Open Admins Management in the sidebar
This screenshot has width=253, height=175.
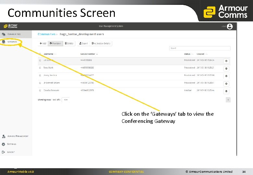[16, 136]
